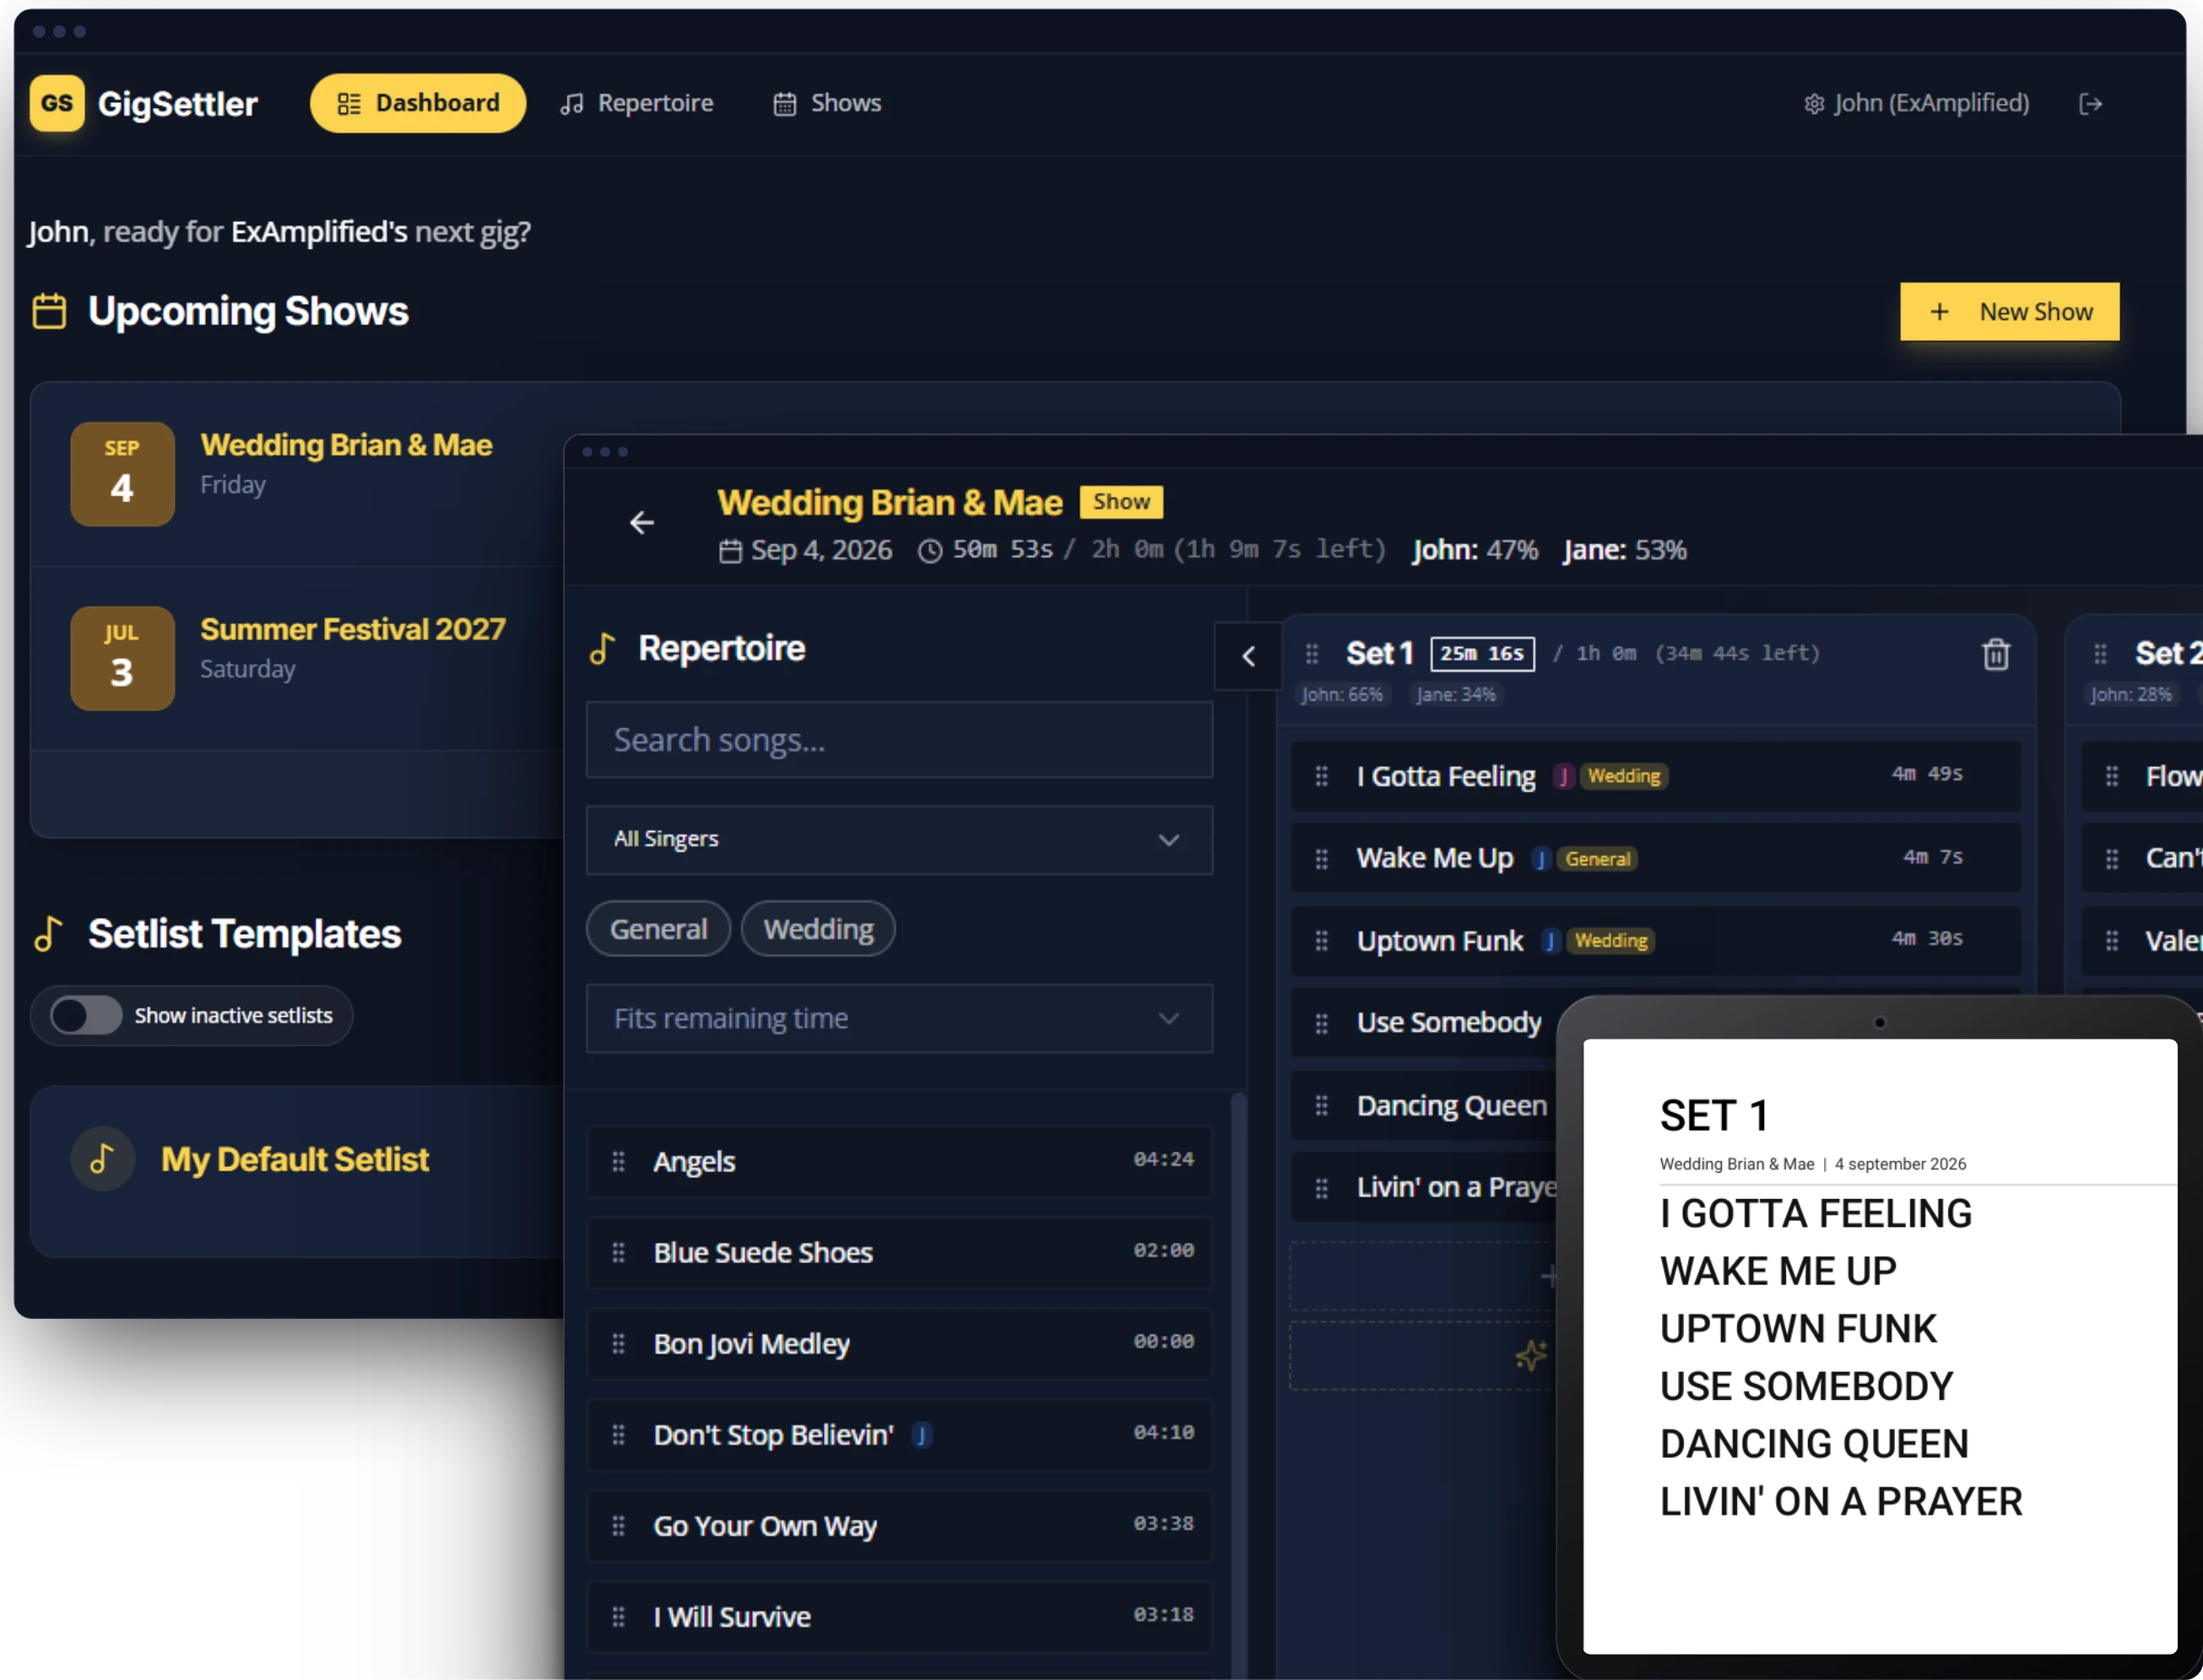Click the Wedding tag on I Gotta Feeling
The image size is (2203, 1680).
(1623, 776)
